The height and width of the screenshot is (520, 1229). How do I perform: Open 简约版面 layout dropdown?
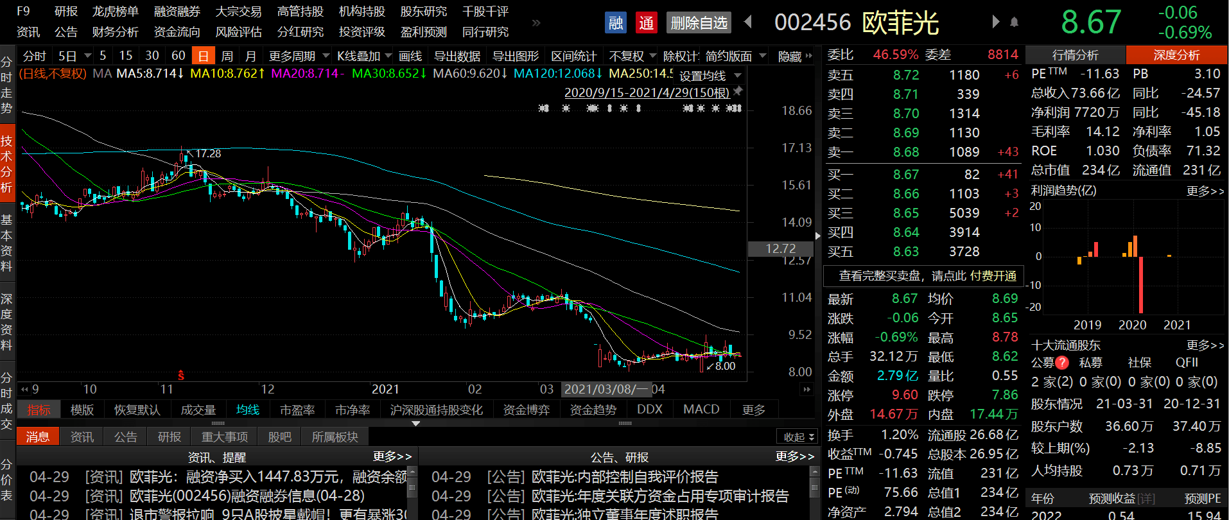pyautogui.click(x=763, y=56)
